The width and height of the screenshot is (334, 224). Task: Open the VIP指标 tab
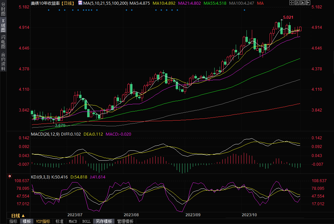(x=43, y=221)
